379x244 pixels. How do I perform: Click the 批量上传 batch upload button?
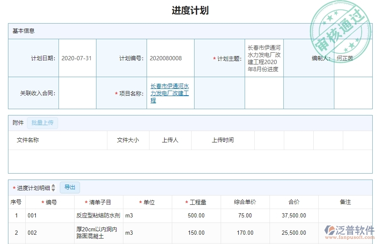42,123
